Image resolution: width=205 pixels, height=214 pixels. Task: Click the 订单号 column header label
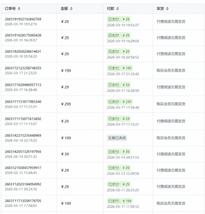click(x=10, y=9)
